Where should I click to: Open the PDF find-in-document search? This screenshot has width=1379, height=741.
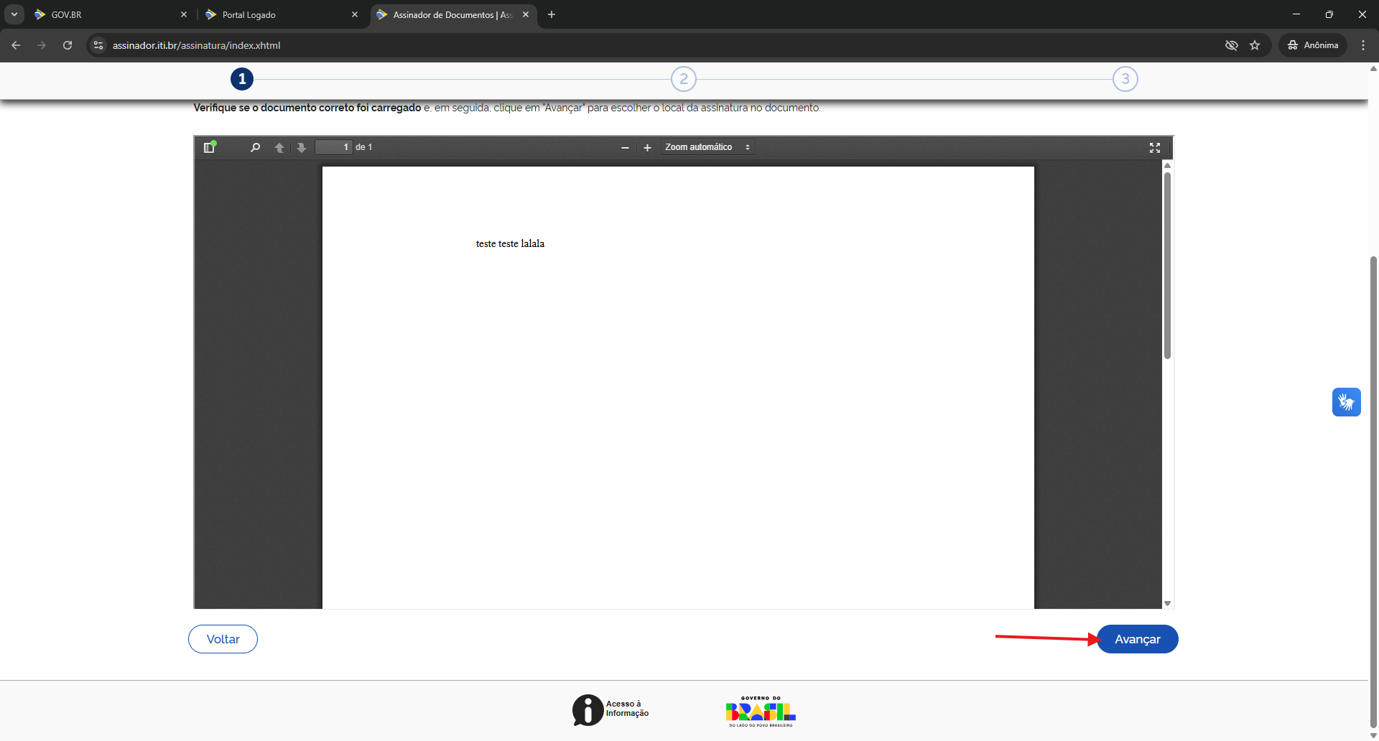click(255, 147)
